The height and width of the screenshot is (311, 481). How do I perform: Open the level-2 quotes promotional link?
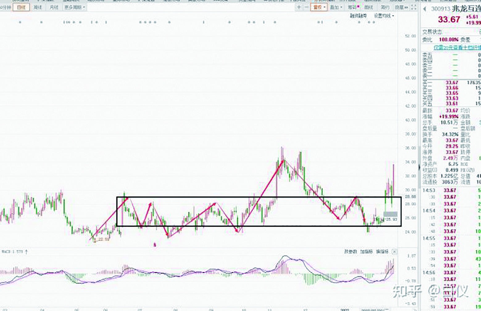(x=457, y=48)
